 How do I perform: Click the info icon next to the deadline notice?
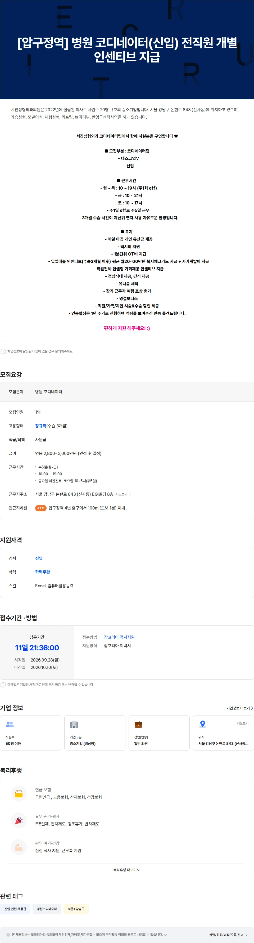click(3, 685)
